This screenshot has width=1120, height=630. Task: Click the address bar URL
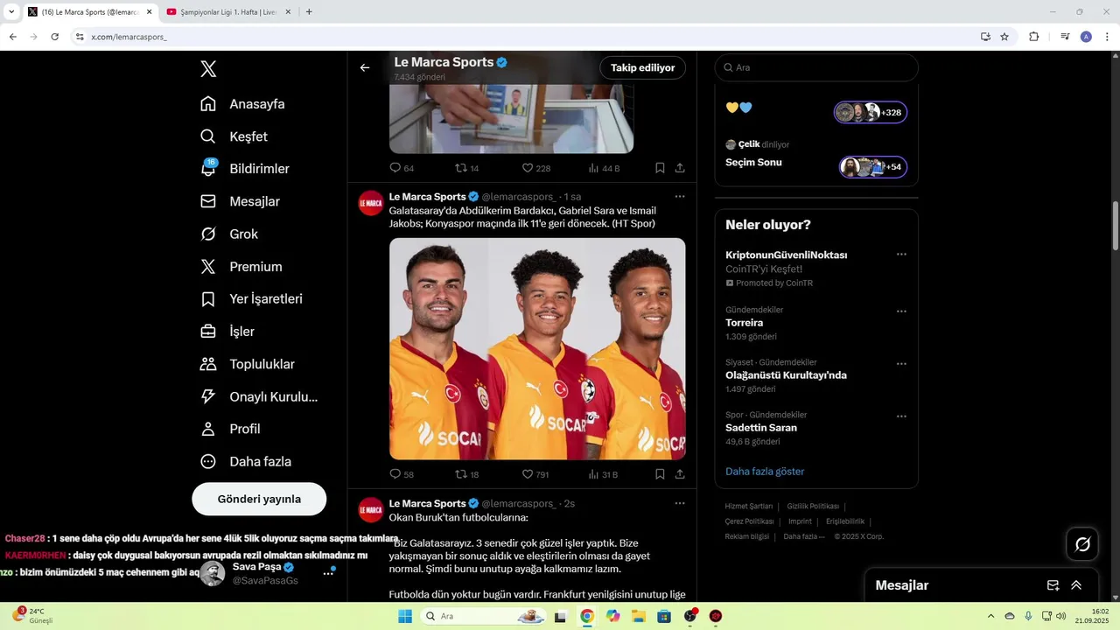(129, 37)
